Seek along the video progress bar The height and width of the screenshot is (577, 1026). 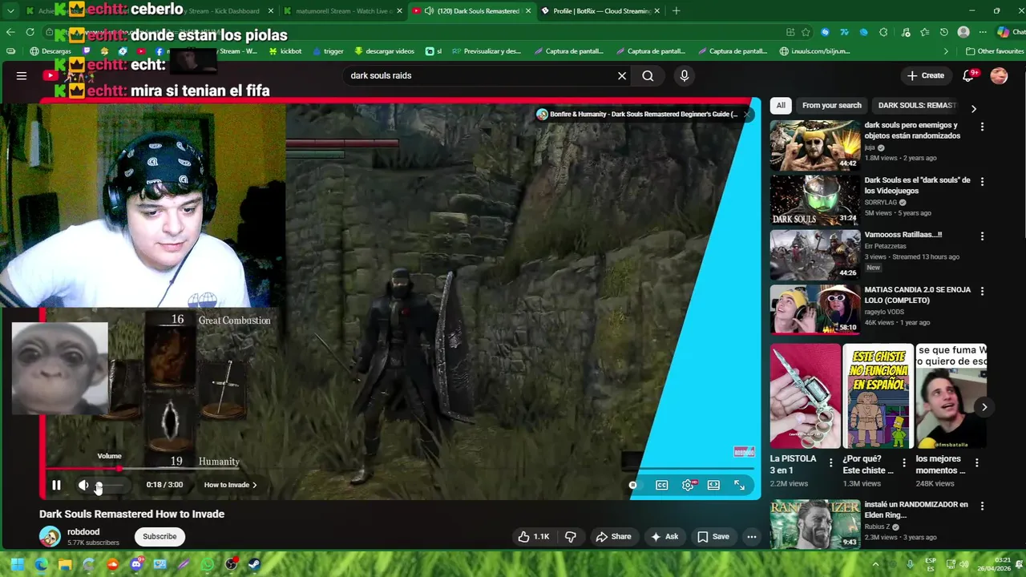click(399, 469)
